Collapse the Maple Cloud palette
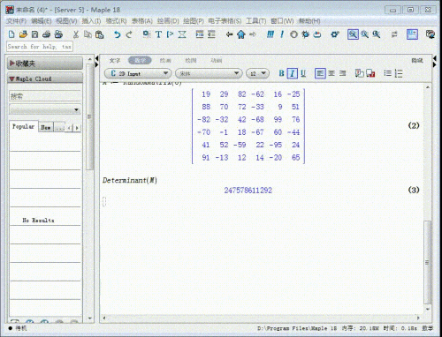The image size is (442, 337). point(45,79)
